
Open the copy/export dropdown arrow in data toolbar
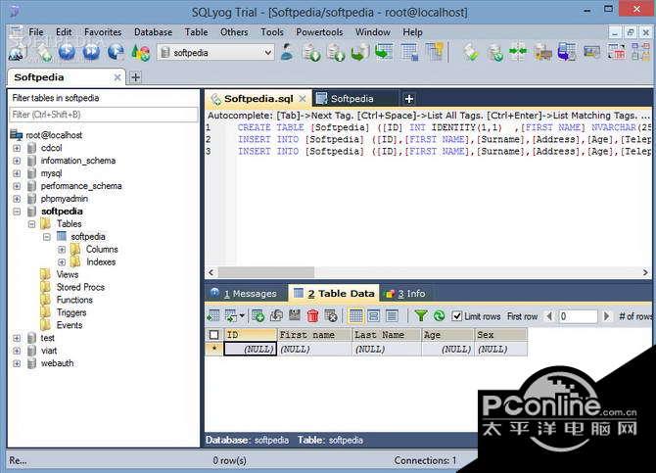tap(242, 316)
